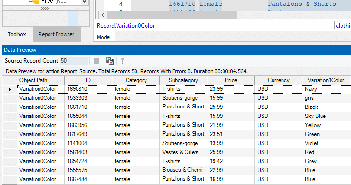Screen dimensions: 351x185
Task: Click the Violet color cell
Action: tap(326, 143)
